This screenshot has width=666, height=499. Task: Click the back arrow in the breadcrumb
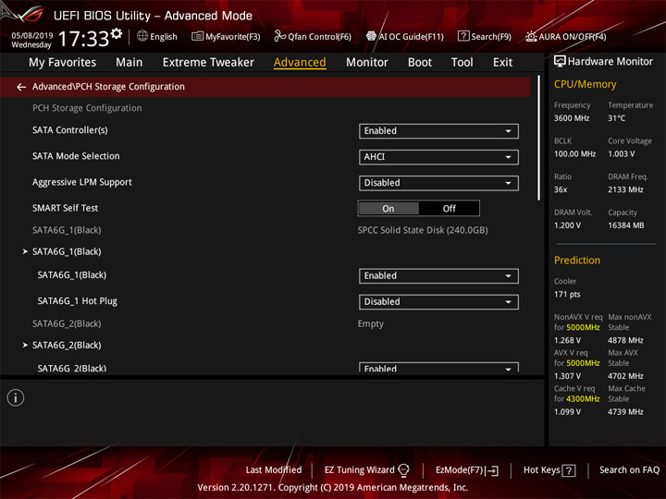21,87
